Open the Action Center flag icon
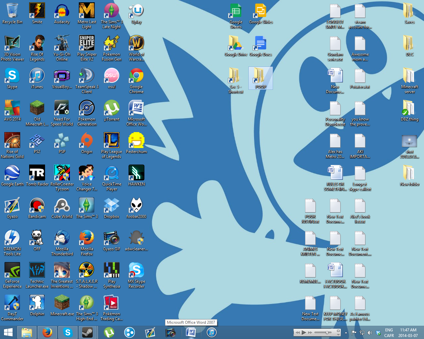The width and height of the screenshot is (424, 339). (x=354, y=333)
